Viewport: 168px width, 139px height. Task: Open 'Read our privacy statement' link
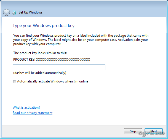[x=33, y=113]
